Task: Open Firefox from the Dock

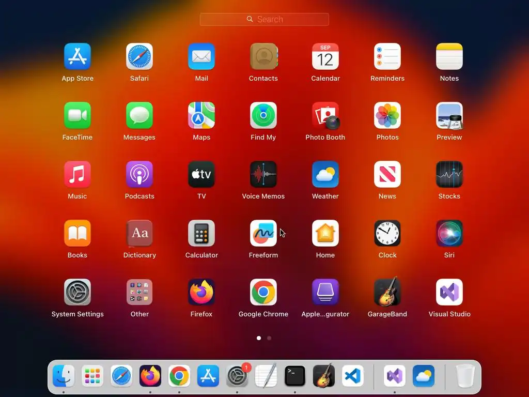Action: [x=150, y=376]
